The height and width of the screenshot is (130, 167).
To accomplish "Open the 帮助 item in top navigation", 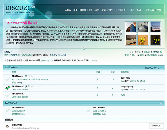I will 159,10.
